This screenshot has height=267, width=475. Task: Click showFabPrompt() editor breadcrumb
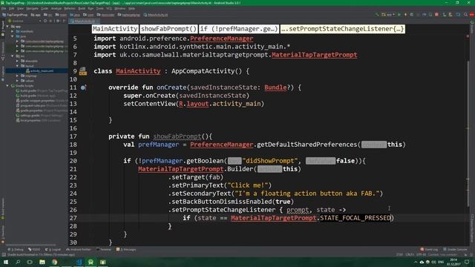[x=168, y=29]
